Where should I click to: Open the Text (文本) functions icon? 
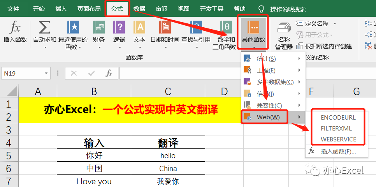pos(139,27)
